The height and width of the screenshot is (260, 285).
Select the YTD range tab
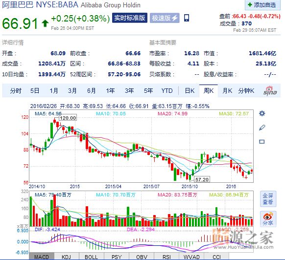pyautogui.click(x=167, y=90)
